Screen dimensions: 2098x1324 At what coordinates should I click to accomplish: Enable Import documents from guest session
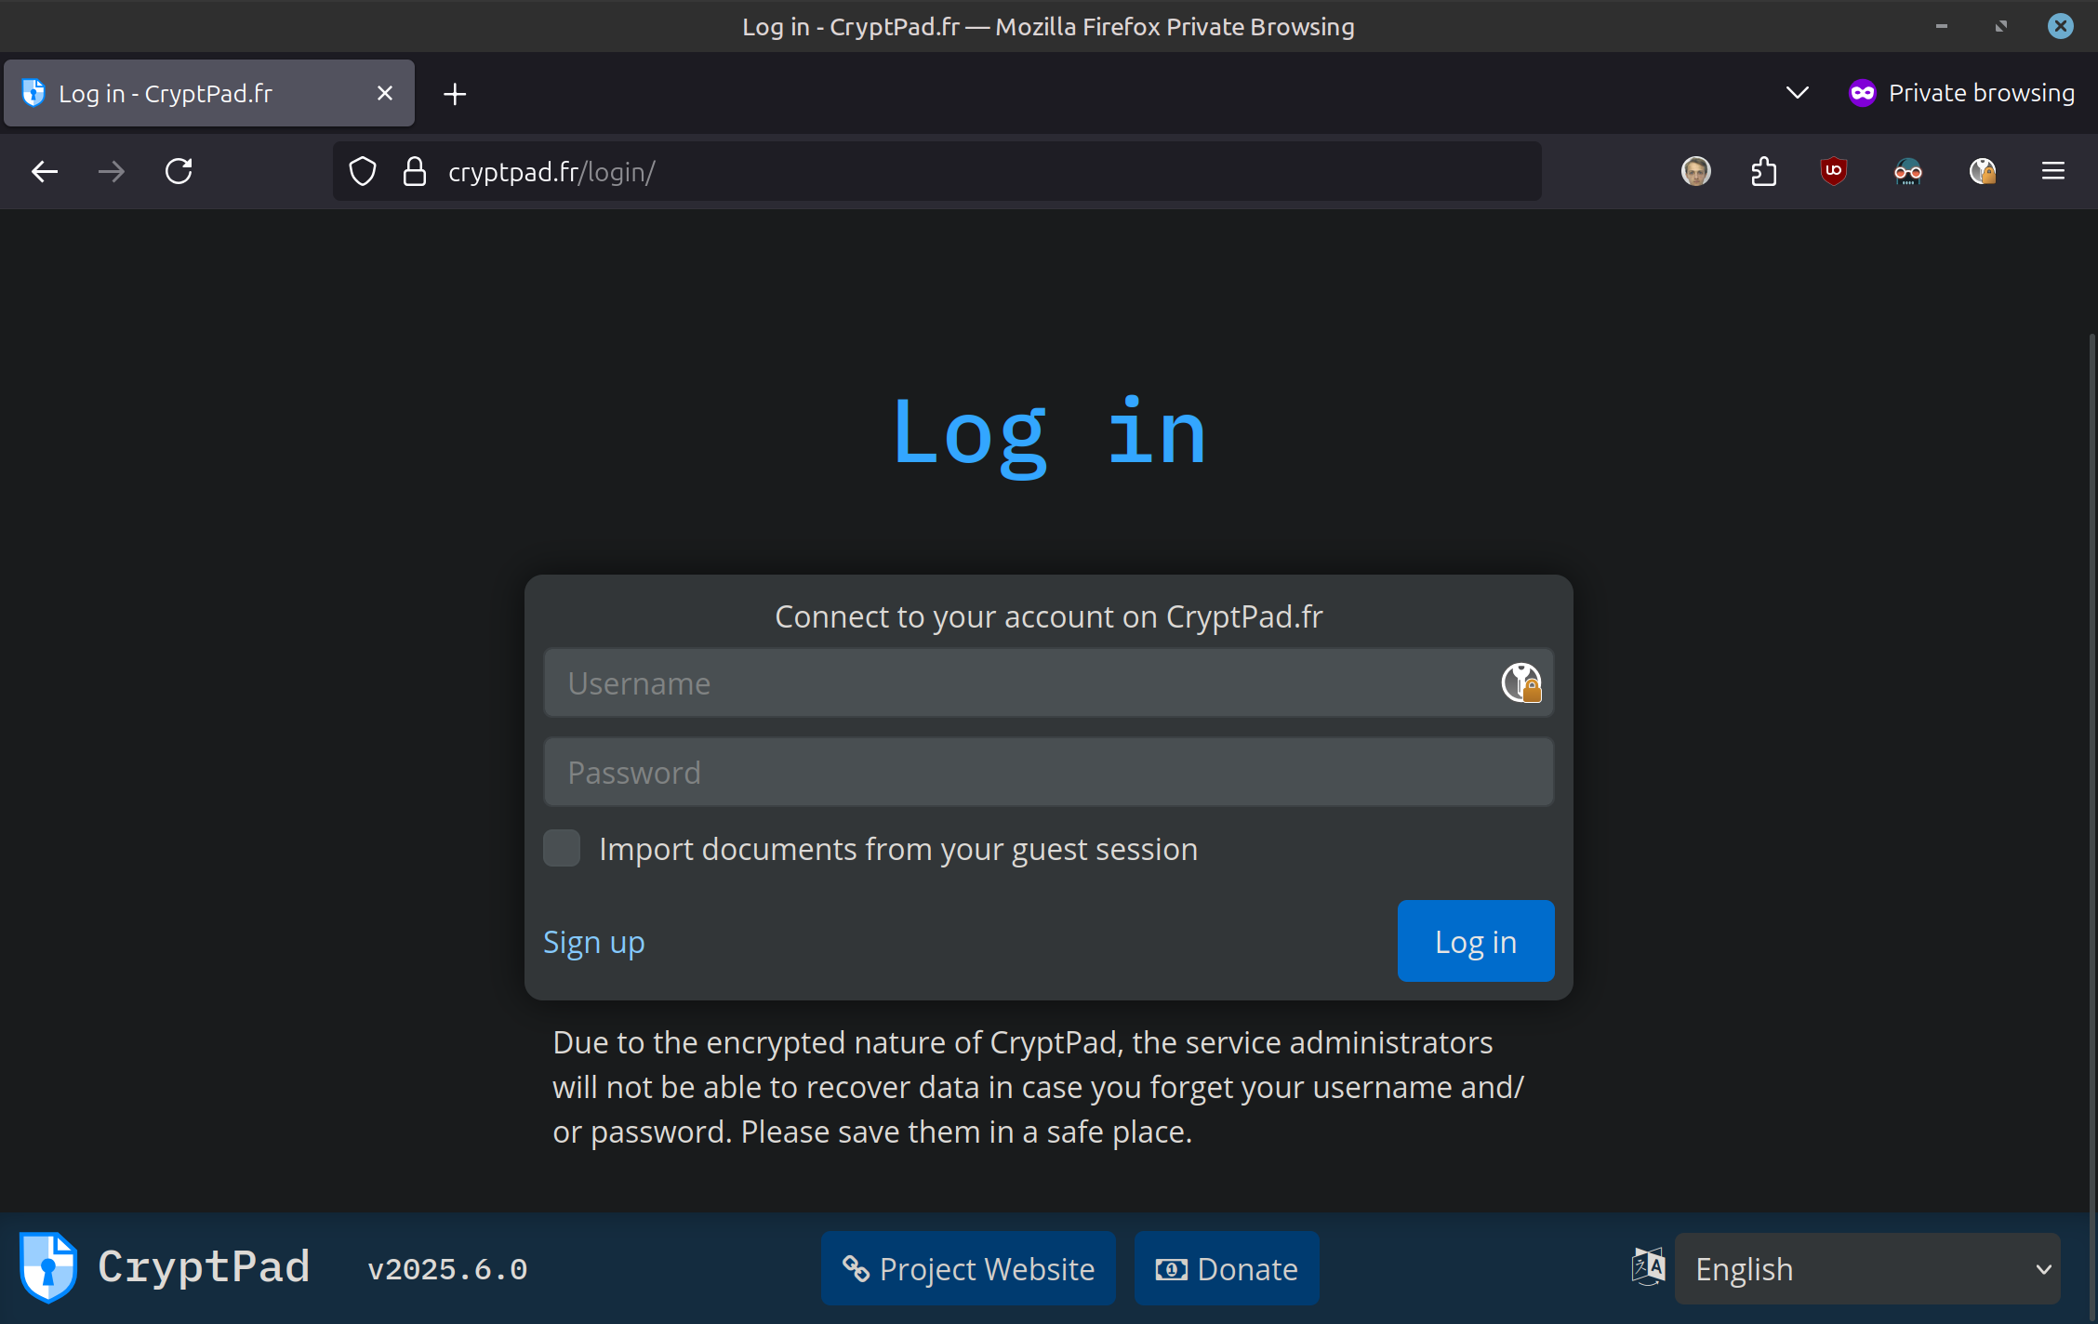[562, 848]
